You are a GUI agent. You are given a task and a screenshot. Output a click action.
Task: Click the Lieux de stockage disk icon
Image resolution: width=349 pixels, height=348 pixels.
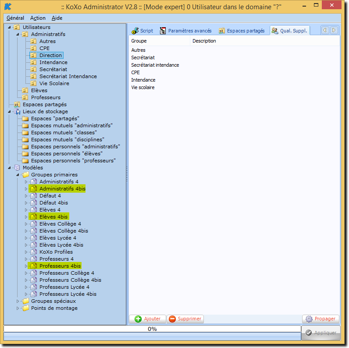pyautogui.click(x=17, y=111)
